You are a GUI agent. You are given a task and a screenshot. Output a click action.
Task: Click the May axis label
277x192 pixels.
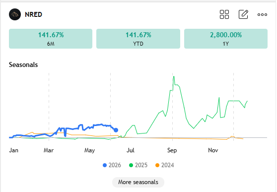[89, 150]
